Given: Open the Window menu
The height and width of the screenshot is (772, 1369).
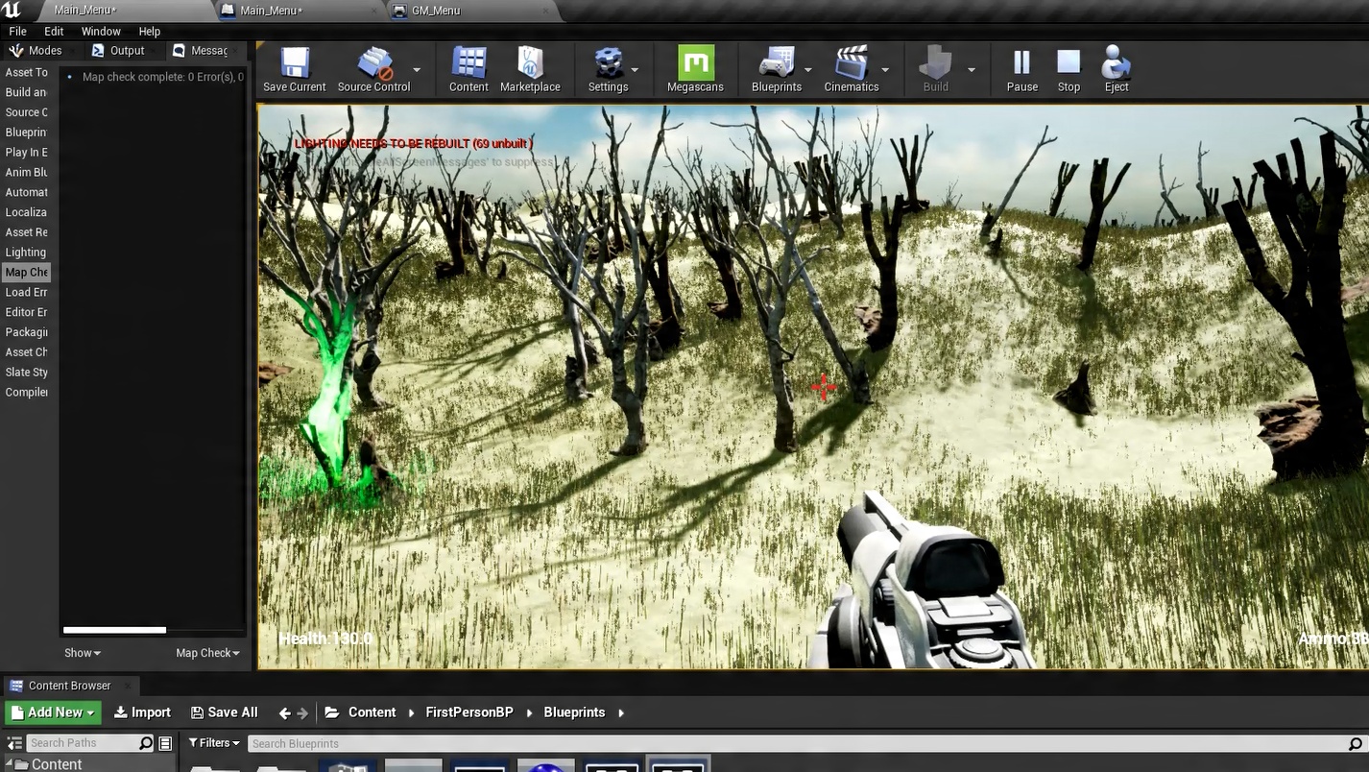Looking at the screenshot, I should tap(101, 31).
